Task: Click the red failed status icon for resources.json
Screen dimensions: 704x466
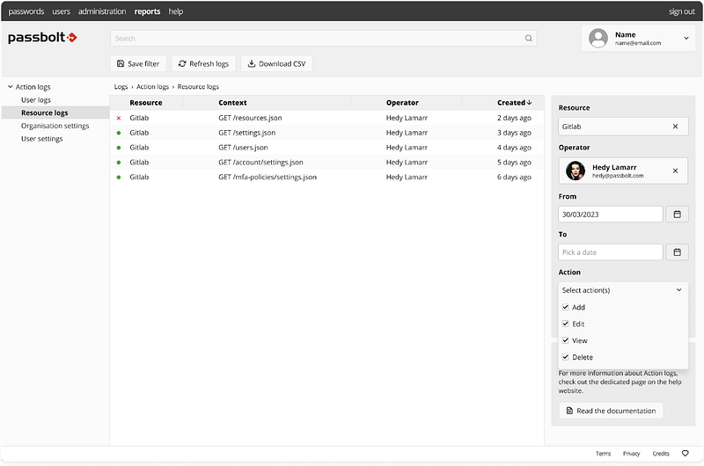Action: click(119, 118)
